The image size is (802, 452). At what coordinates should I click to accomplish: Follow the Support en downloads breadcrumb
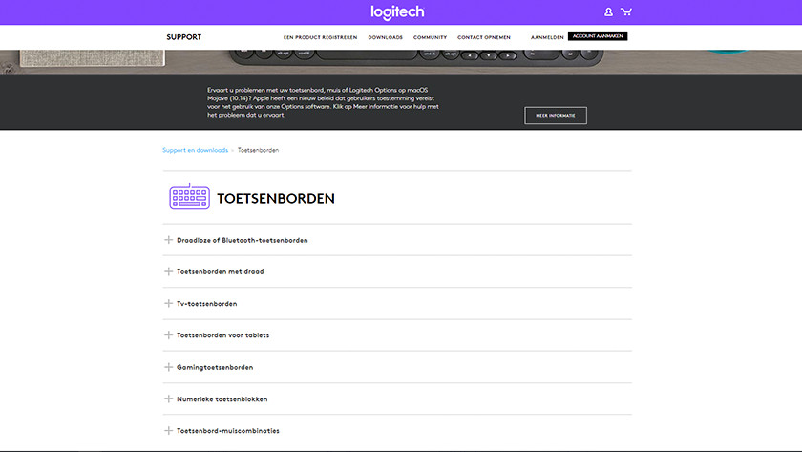tap(195, 150)
